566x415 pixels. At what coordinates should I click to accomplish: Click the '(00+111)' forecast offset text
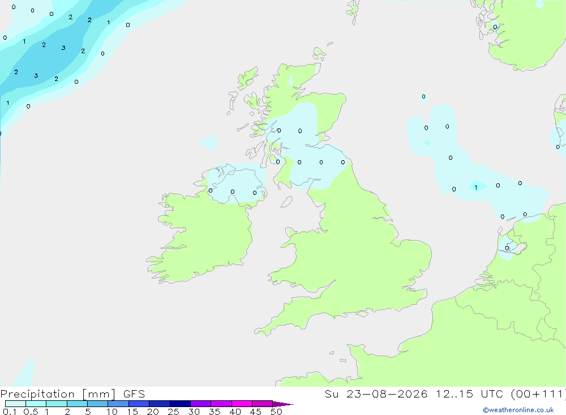tap(538, 394)
